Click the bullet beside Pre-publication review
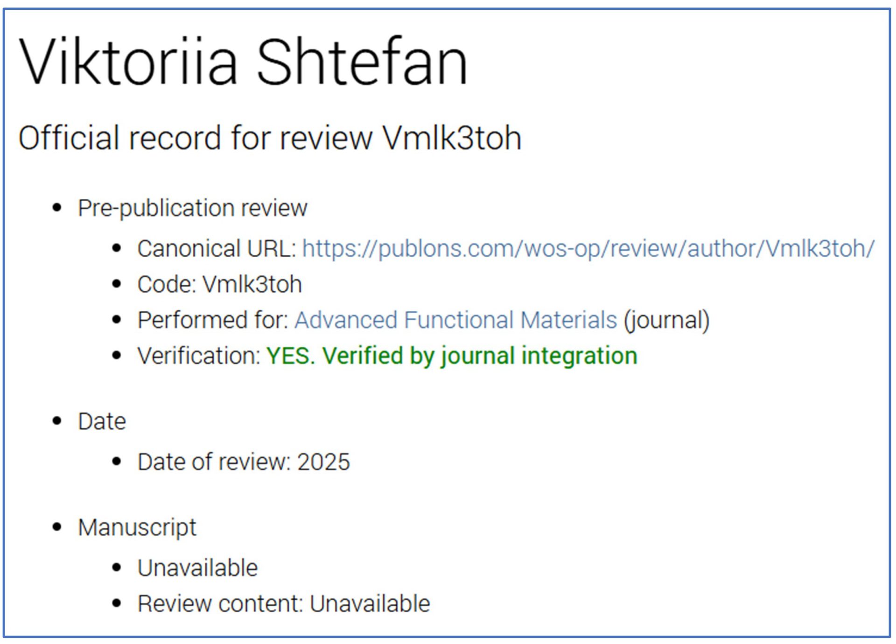 (x=57, y=208)
